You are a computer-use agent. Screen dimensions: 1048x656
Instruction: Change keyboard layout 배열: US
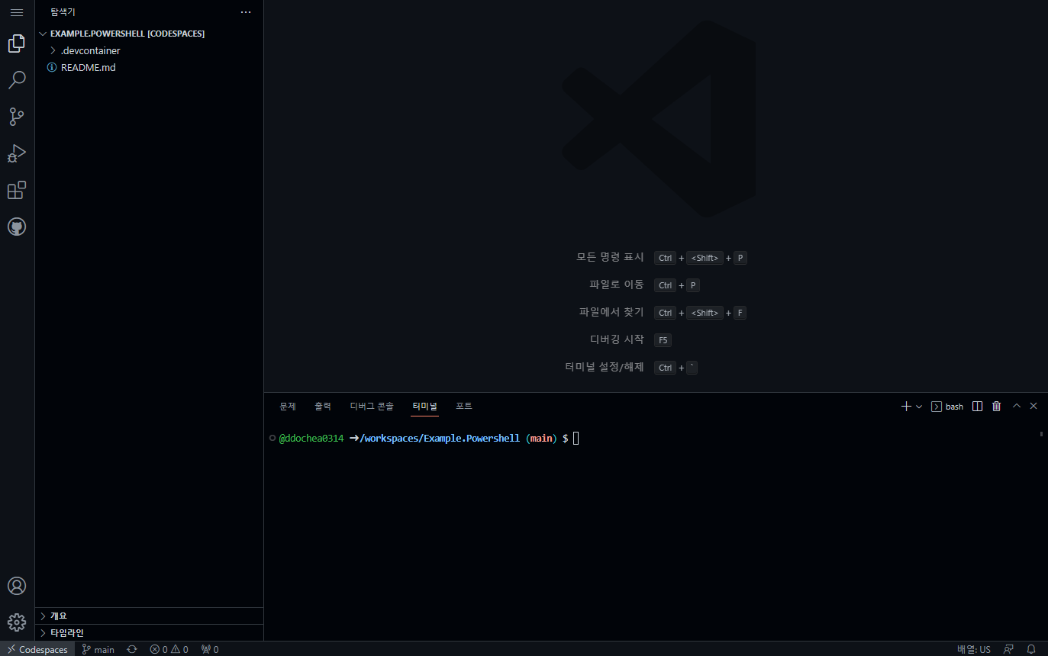[x=974, y=649]
